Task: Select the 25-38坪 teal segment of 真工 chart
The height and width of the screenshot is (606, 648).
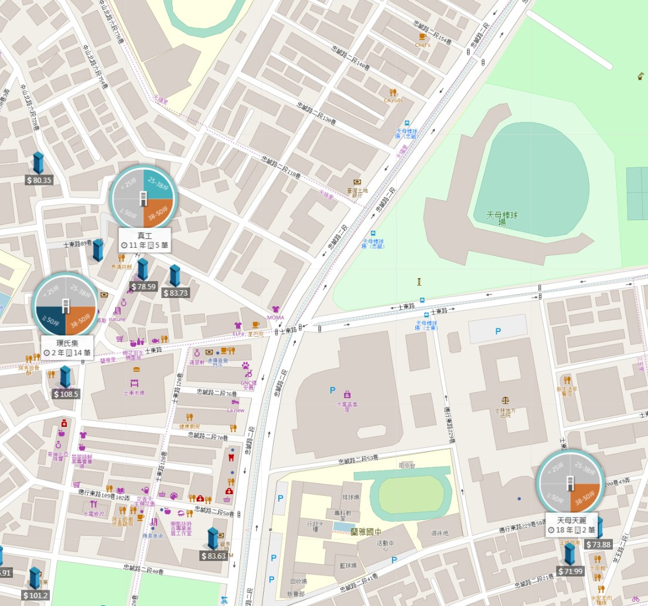Action: click(x=158, y=183)
